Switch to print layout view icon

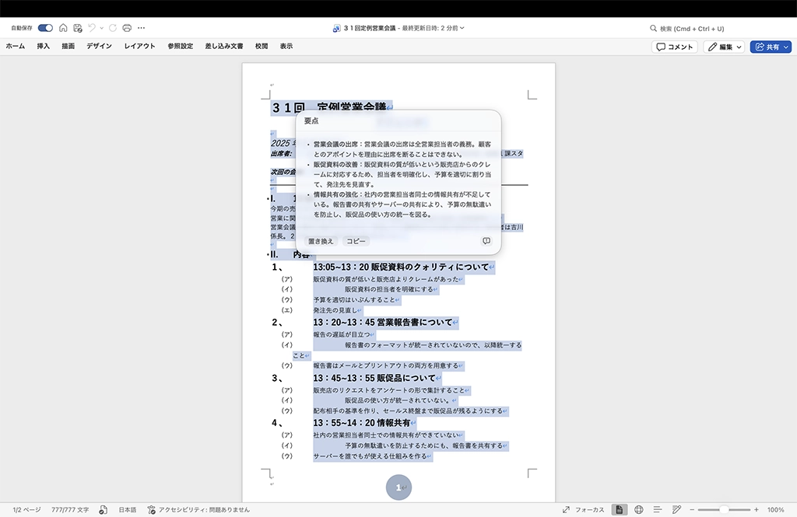point(620,509)
